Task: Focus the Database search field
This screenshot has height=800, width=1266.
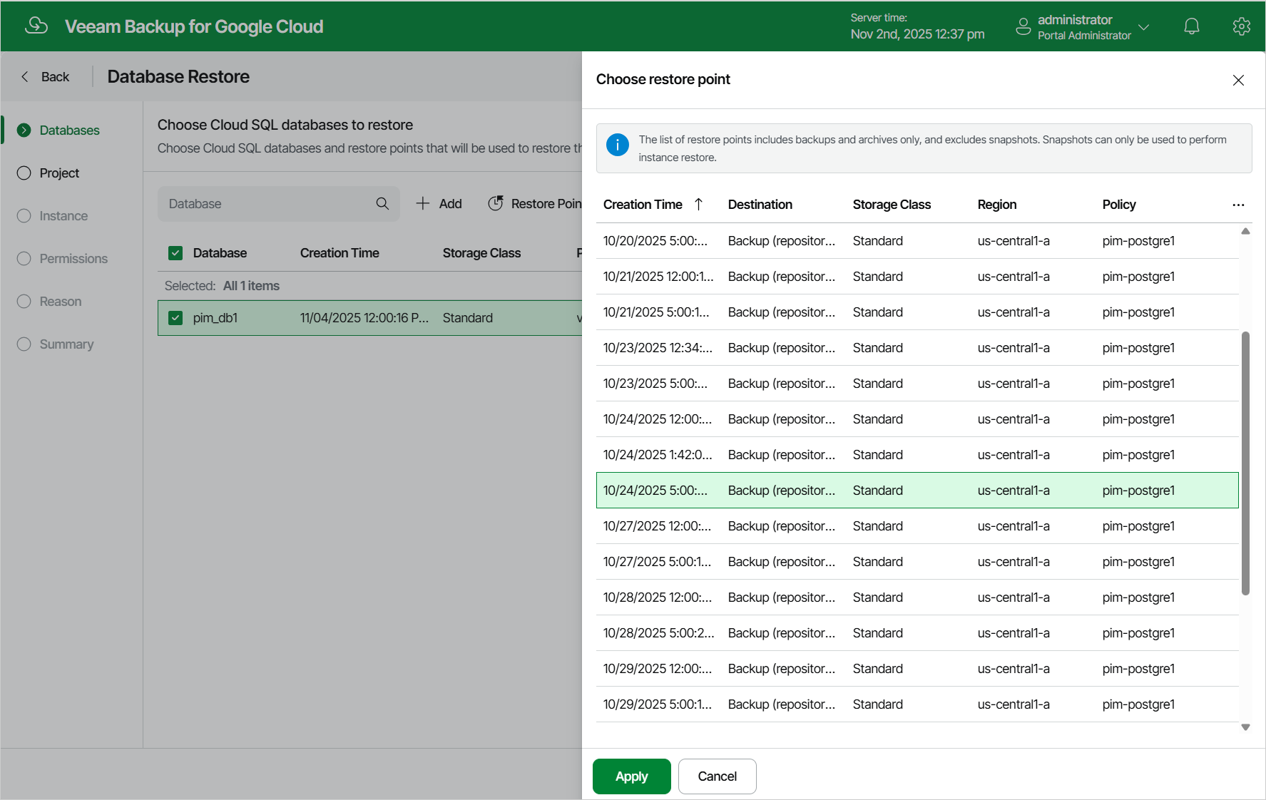Action: click(279, 204)
